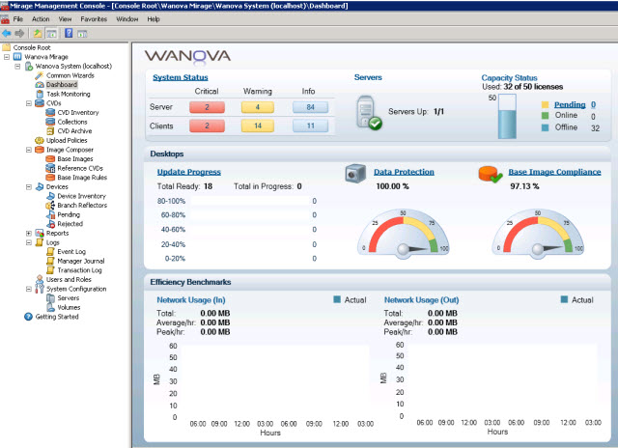Viewport: 618px width, 448px height.
Task: Open the Pending link in Capacity Status
Action: click(570, 104)
